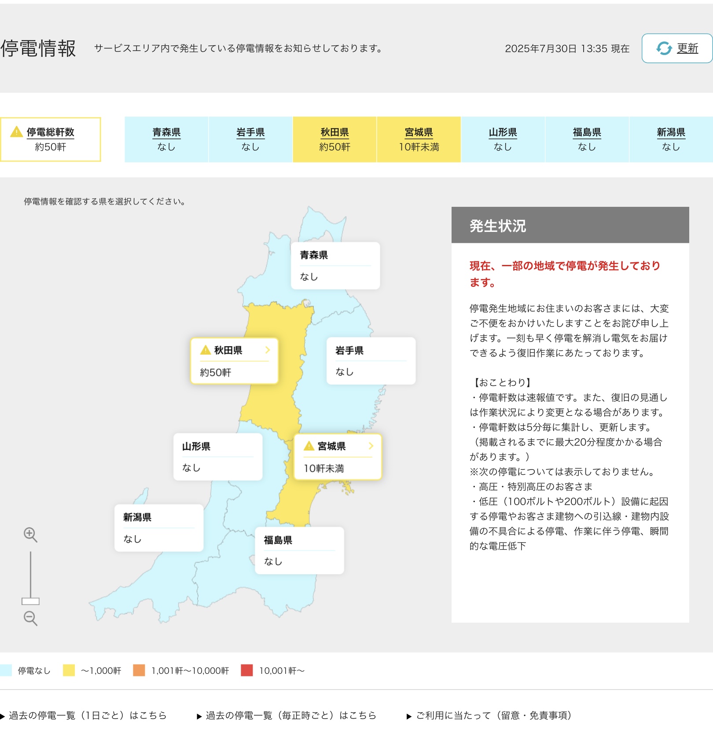The width and height of the screenshot is (713, 734).
Task: Select the 青森県 tab in prefecture bar
Action: point(166,139)
